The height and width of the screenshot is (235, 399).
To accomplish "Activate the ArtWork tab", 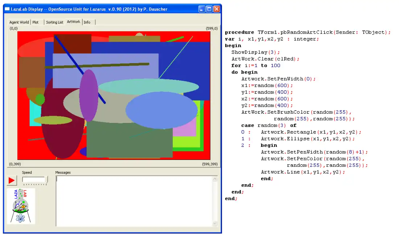I will coord(74,22).
